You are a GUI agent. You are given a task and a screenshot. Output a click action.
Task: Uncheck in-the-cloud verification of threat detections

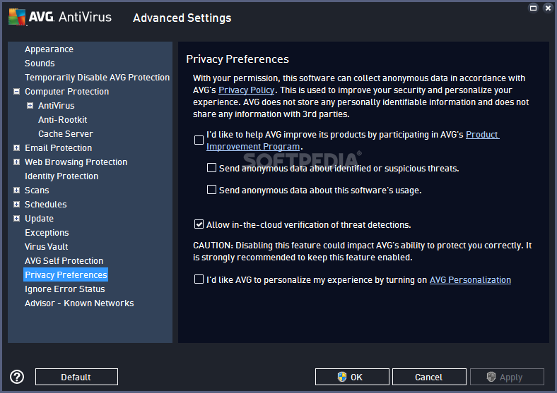click(199, 225)
